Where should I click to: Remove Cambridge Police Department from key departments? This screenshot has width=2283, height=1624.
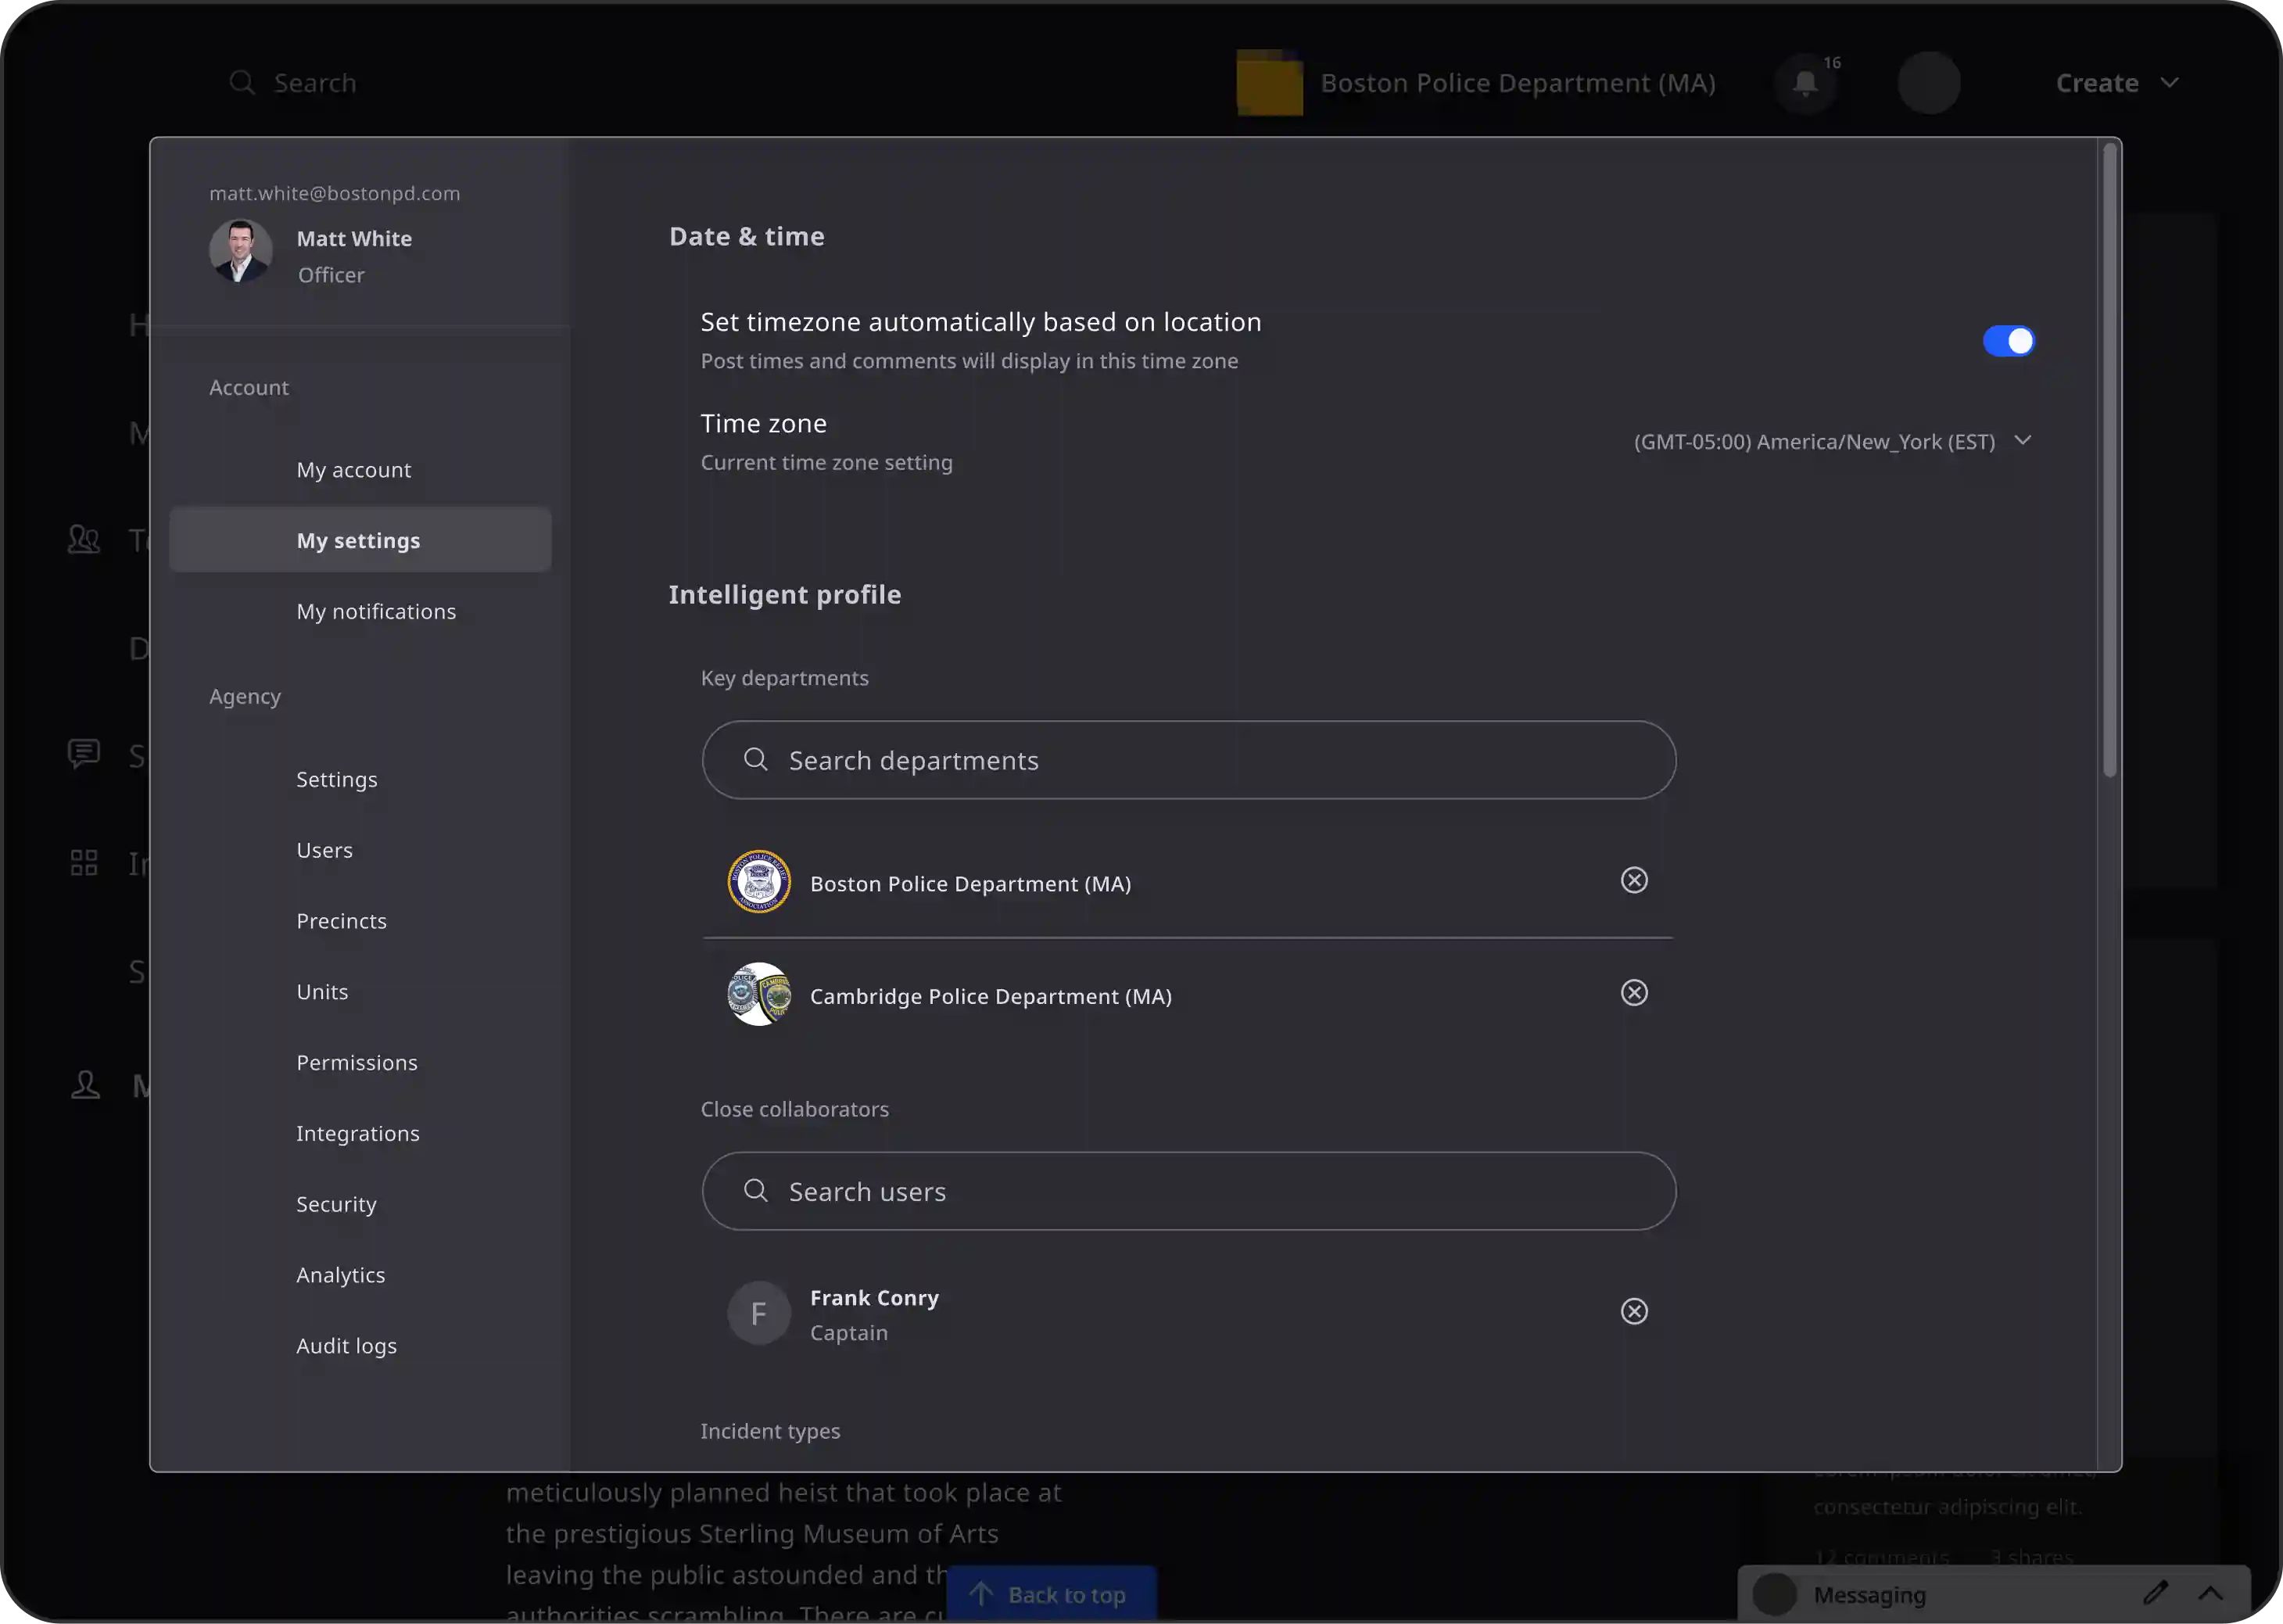point(1633,992)
